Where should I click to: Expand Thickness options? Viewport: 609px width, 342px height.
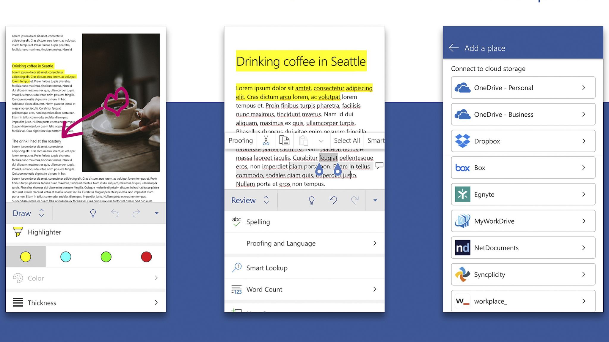[x=42, y=302]
